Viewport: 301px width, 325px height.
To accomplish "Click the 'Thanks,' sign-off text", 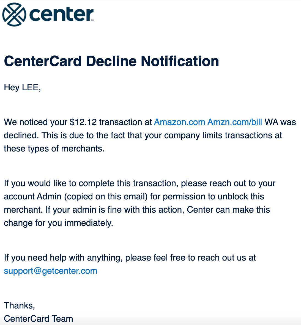I will [20, 305].
